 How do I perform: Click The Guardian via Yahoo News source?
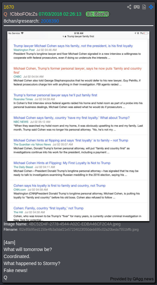pyautogui.click(x=32, y=144)
